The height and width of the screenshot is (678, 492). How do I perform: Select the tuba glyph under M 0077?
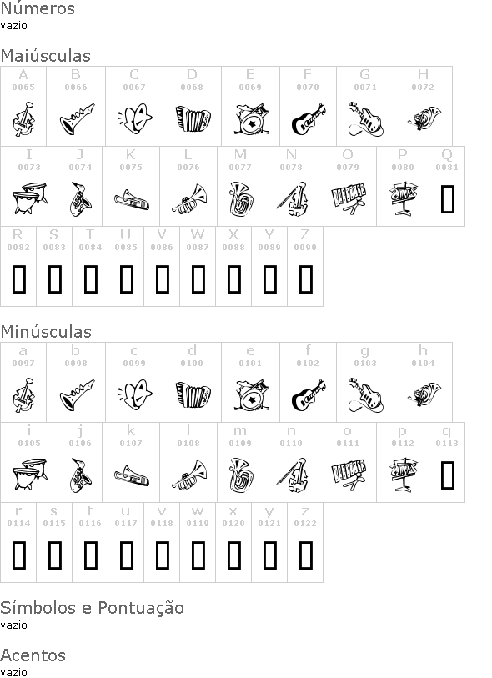click(240, 199)
